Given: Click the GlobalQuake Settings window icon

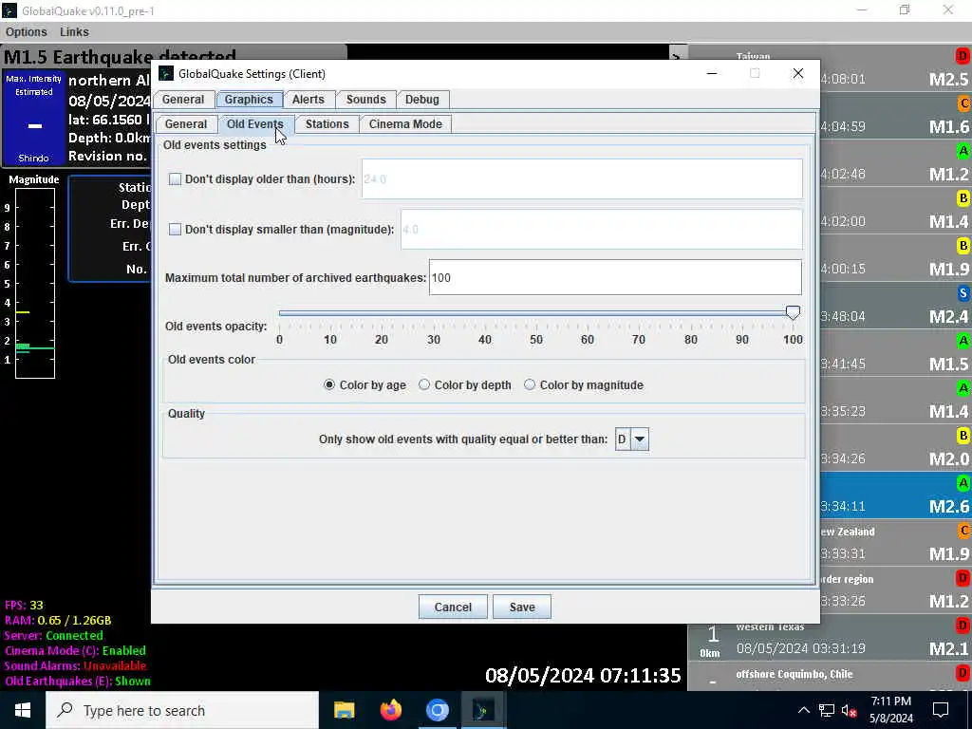Looking at the screenshot, I should (x=166, y=74).
